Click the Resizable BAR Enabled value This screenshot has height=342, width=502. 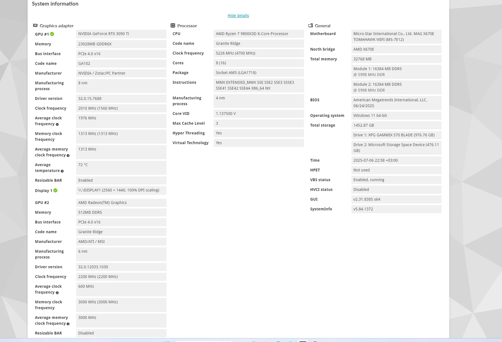tap(121, 180)
